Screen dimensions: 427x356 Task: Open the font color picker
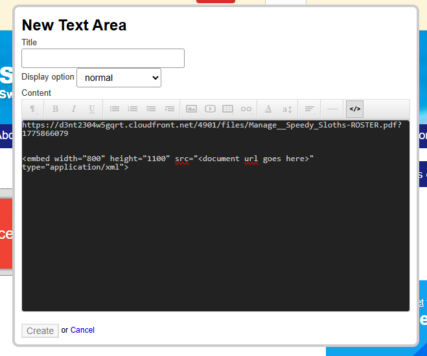coord(268,109)
